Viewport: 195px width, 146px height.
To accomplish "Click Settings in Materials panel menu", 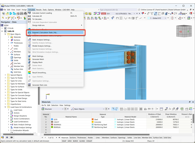I will tap(67, 105).
